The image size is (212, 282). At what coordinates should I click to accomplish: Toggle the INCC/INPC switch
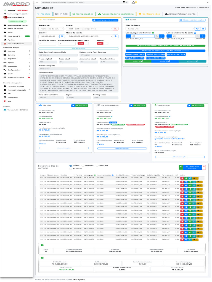[x=81, y=43]
